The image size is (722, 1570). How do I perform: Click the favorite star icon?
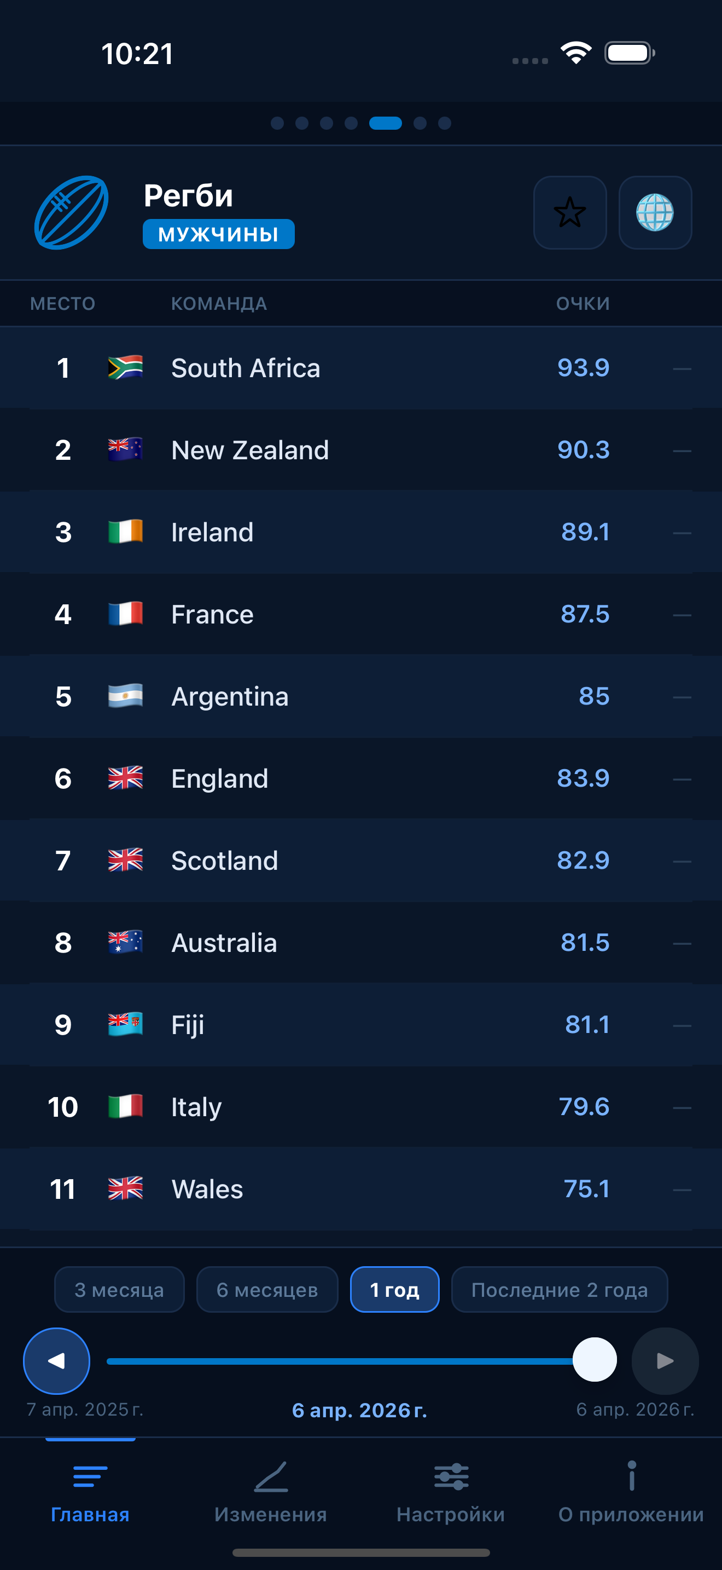pos(570,213)
